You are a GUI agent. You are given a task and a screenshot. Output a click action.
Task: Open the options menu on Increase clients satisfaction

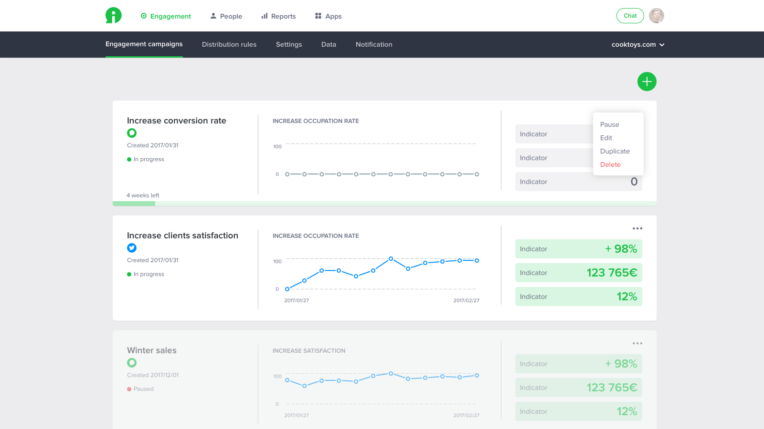click(637, 228)
